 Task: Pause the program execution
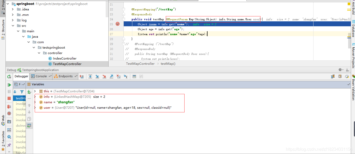pyautogui.click(x=9, y=92)
